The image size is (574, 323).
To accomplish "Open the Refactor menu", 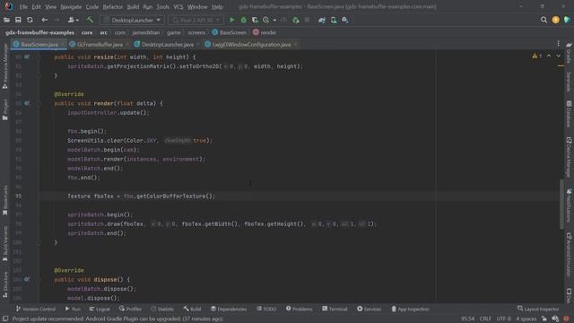I will 113,6.
